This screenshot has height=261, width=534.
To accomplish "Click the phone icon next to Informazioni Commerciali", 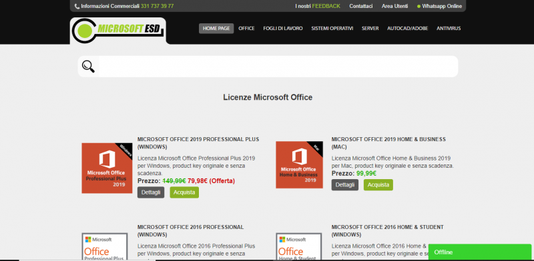I will pyautogui.click(x=77, y=6).
